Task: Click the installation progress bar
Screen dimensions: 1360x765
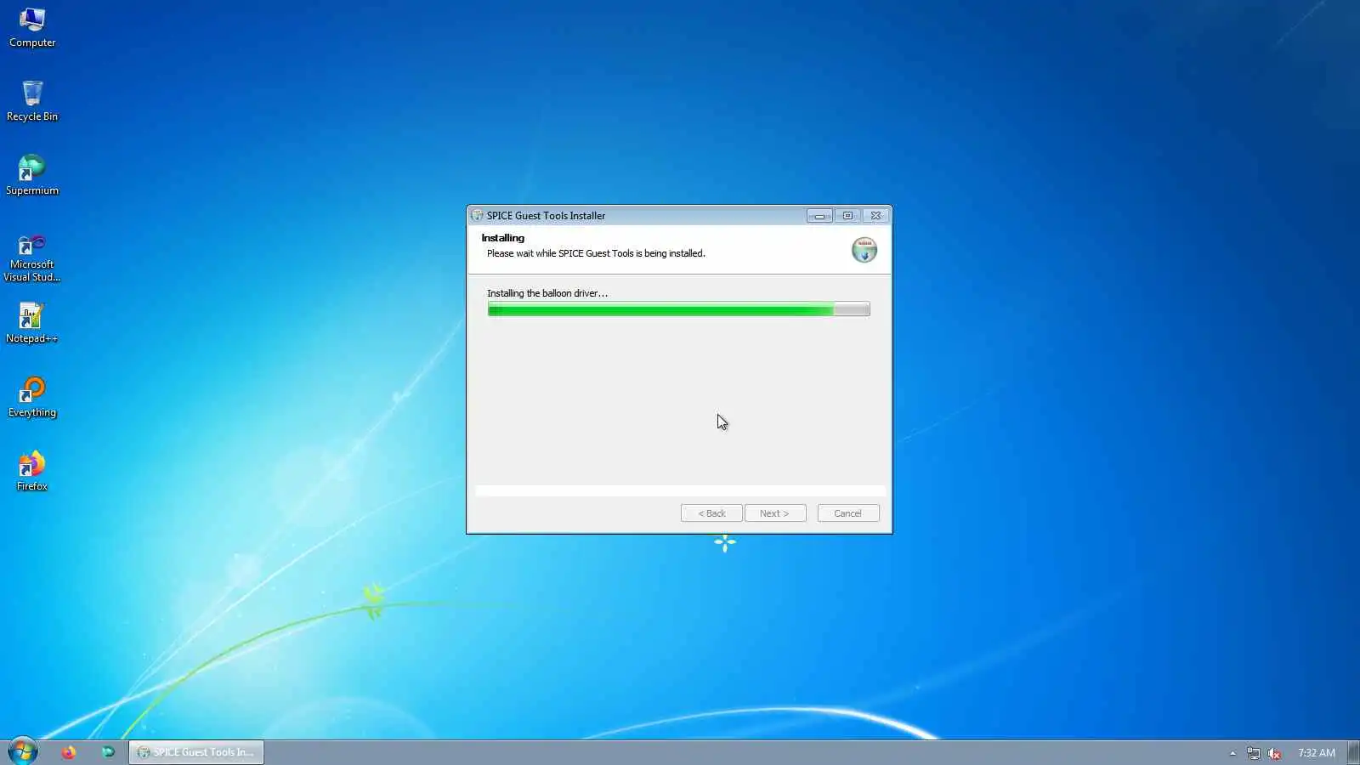Action: click(678, 310)
